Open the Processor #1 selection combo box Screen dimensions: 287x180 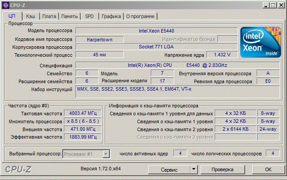click(86, 154)
